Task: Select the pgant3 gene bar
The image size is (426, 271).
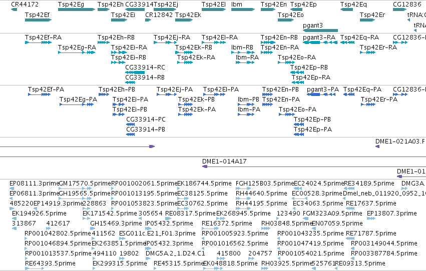Action: 320,30
